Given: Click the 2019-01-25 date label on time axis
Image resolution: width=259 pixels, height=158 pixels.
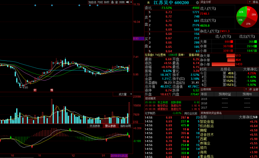Looking at the screenshot, I should point(119,156).
